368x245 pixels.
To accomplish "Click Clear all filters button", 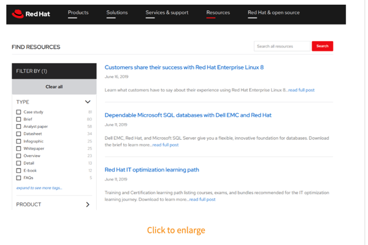I will coord(54,87).
